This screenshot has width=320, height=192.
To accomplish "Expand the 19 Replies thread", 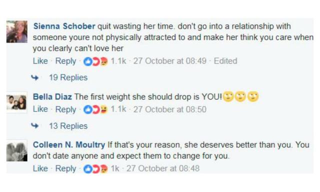I will click(x=68, y=77).
